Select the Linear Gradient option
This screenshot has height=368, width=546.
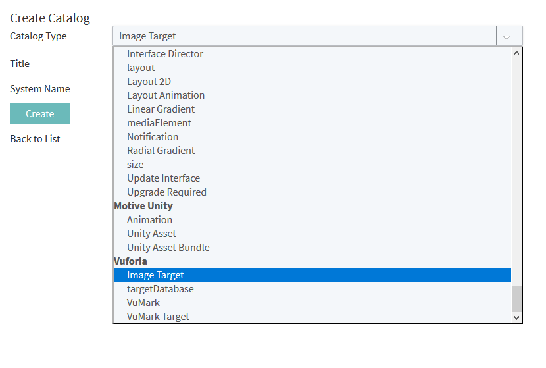[161, 109]
